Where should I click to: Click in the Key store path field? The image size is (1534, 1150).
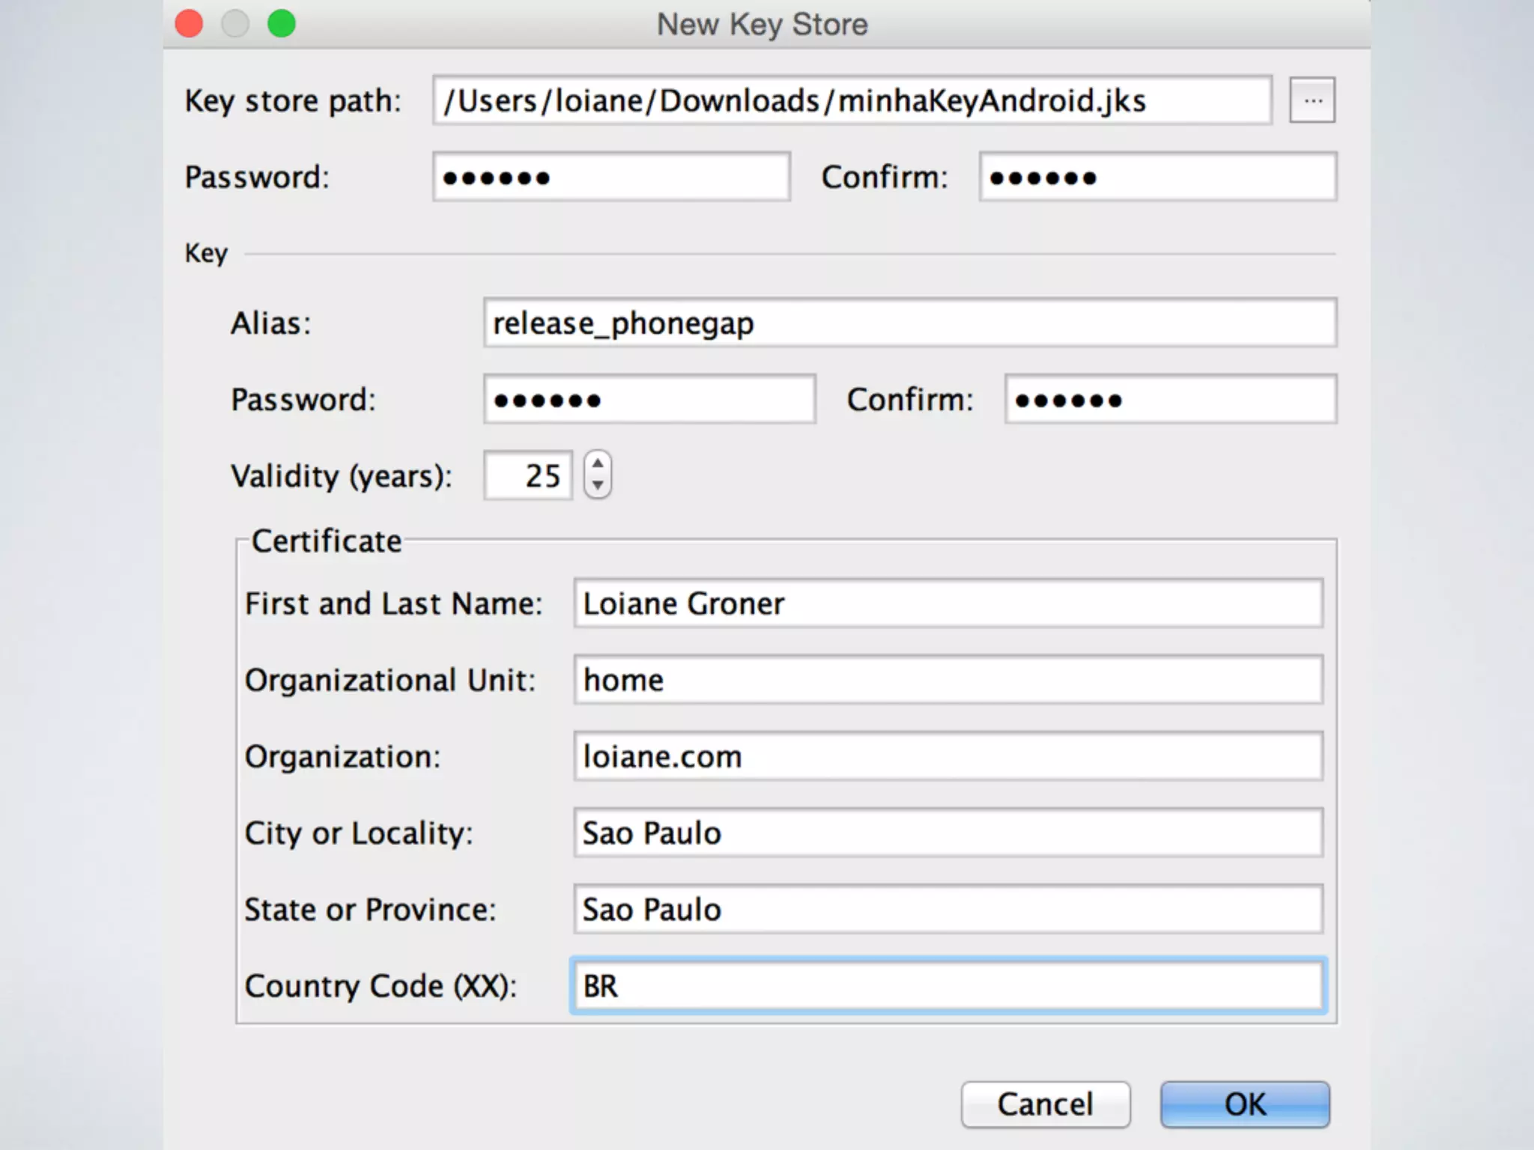pos(851,100)
